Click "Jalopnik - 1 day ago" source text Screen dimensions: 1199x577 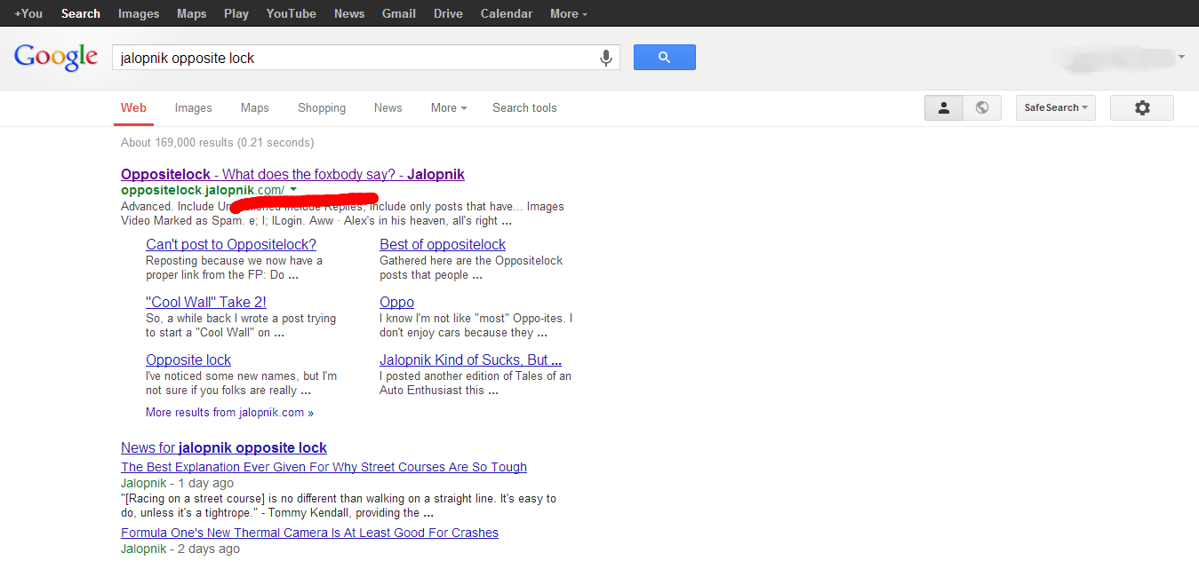pyautogui.click(x=177, y=483)
